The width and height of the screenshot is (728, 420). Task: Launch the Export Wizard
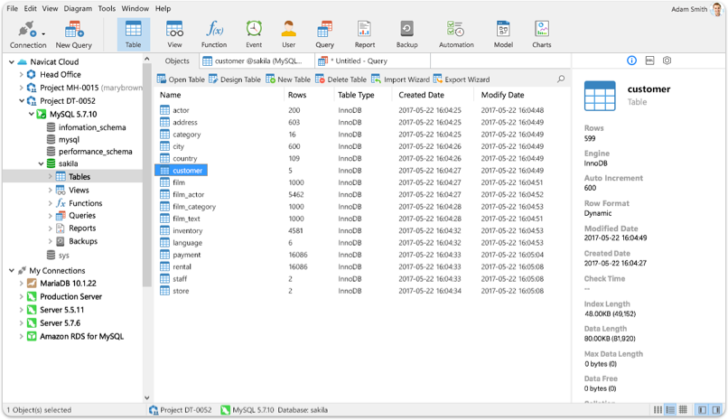(462, 79)
